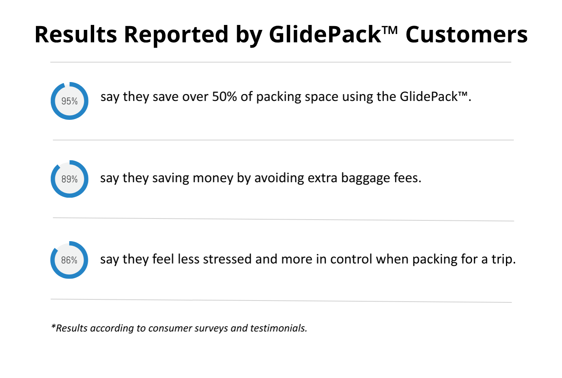Click the 89% circular progress ring

click(70, 179)
